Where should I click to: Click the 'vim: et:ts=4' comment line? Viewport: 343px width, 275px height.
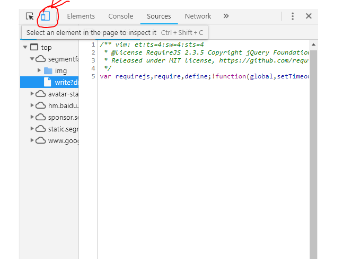pos(152,45)
